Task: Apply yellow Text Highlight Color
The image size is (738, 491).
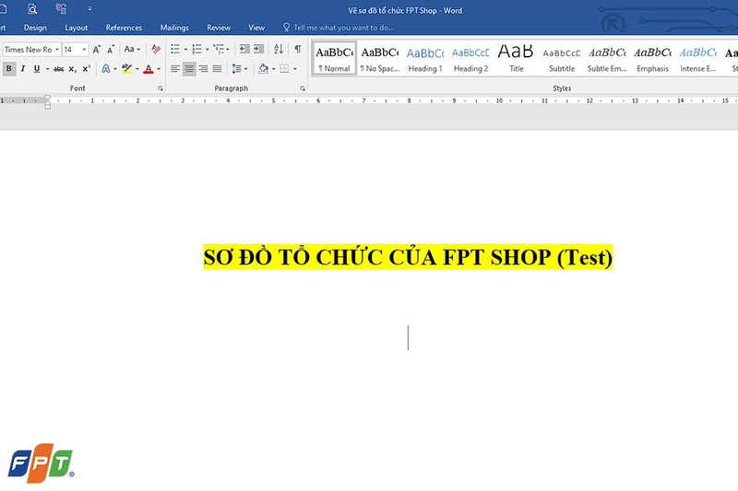Action: click(x=126, y=69)
